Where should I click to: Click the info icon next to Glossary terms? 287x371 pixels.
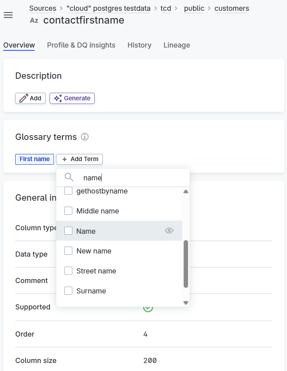pos(84,136)
